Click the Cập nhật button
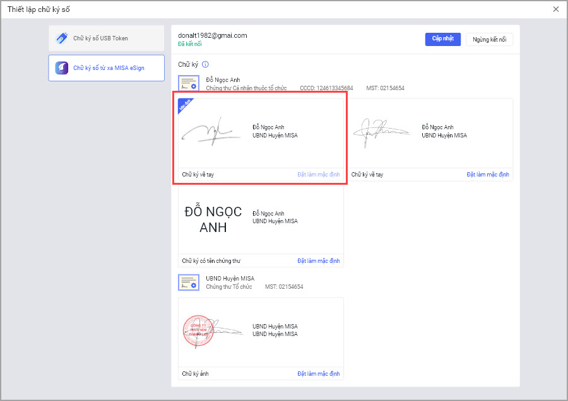The image size is (568, 401). click(442, 39)
